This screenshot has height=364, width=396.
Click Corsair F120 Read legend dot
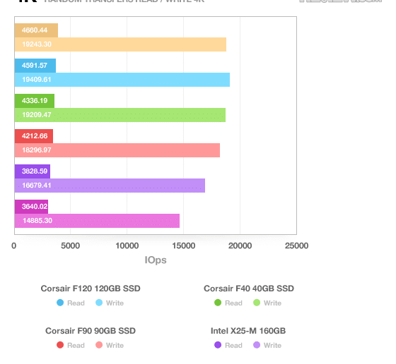pos(60,303)
